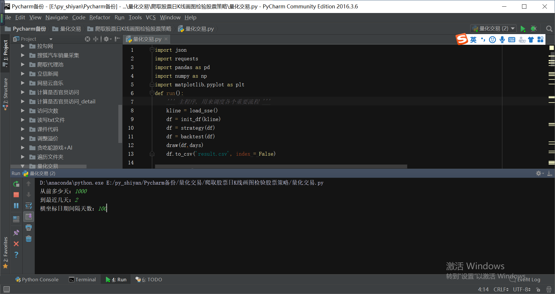
Task: Expand the 网易云音乐 folder
Action: pos(23,83)
